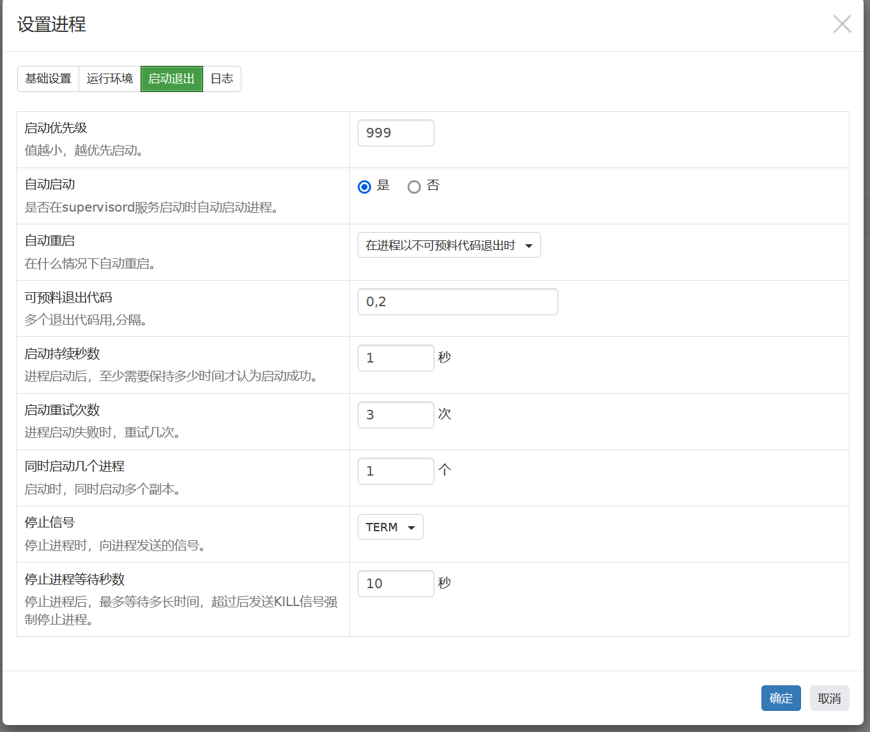Click the 启动优先级 input showing 999

(396, 133)
